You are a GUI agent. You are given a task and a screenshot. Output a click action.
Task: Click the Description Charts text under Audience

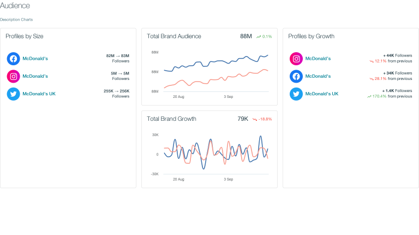pyautogui.click(x=16, y=20)
